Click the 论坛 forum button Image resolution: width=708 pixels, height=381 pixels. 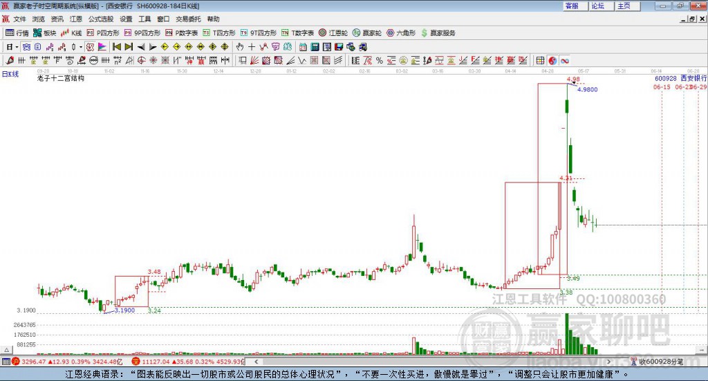(x=601, y=6)
